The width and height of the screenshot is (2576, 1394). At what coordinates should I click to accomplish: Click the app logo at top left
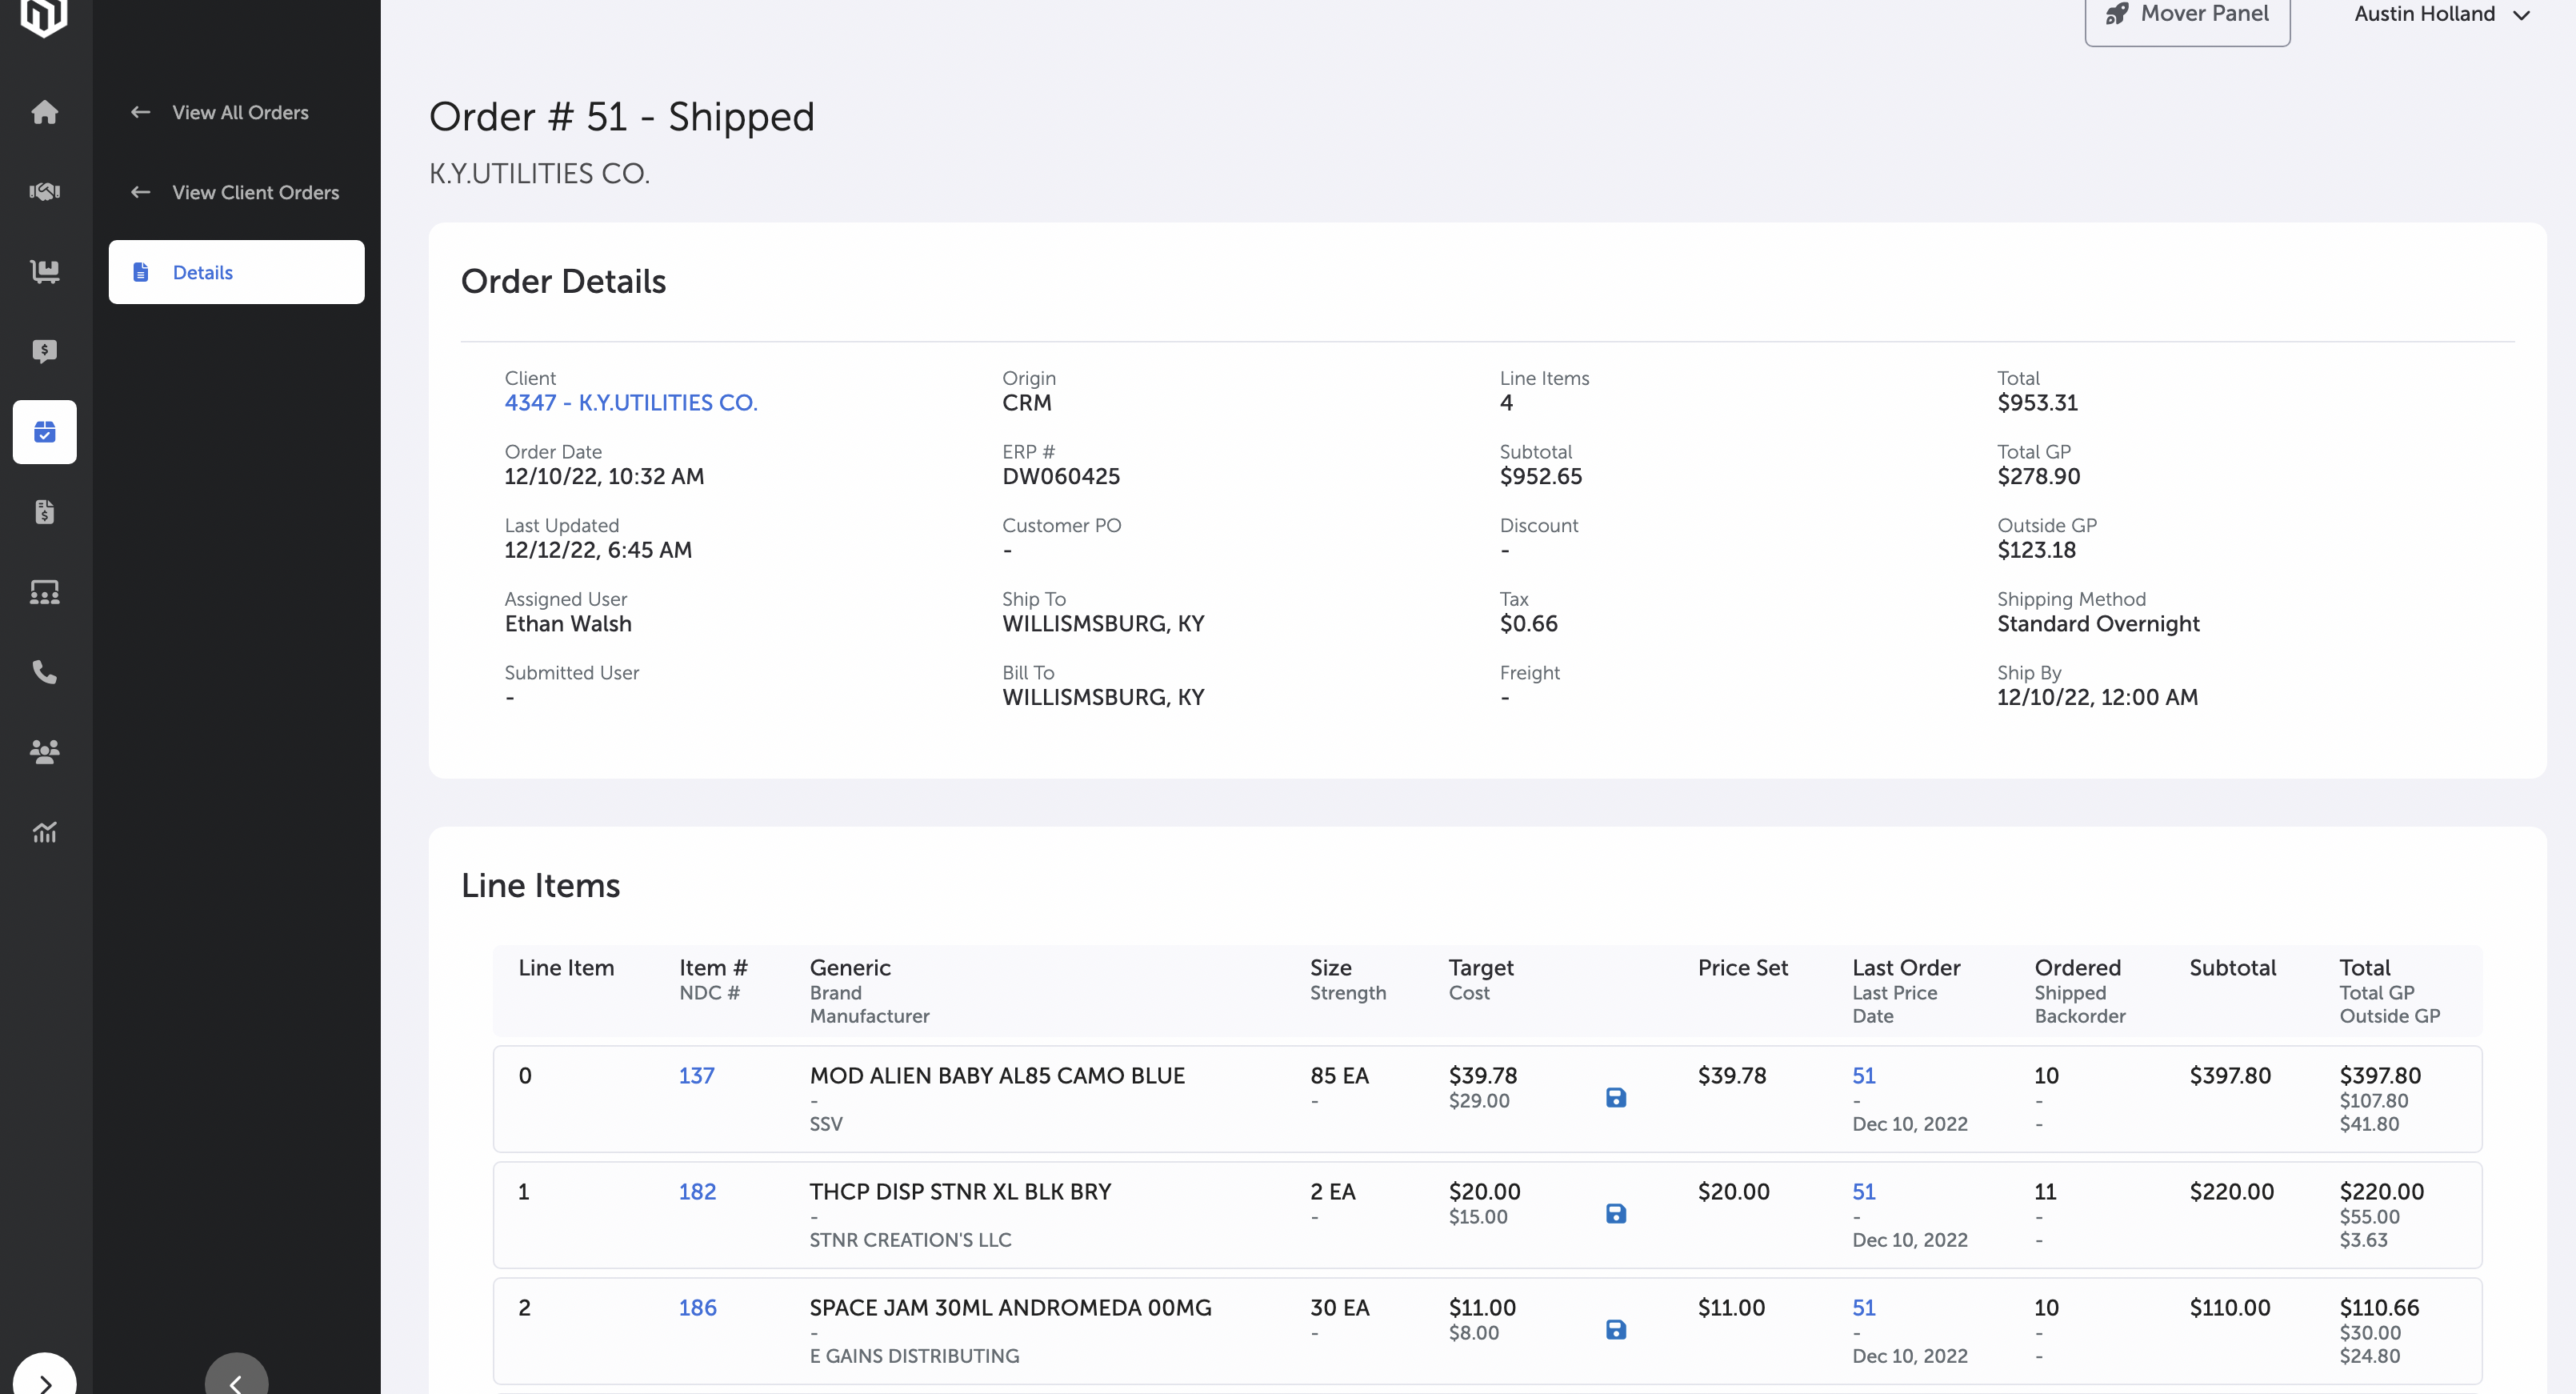point(44,17)
